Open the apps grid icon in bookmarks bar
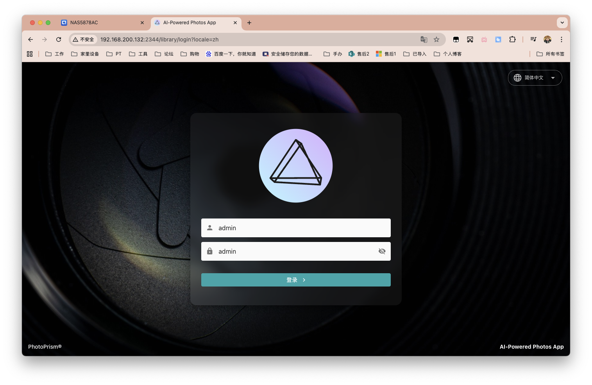Screen dimensions: 592x385 [x=30, y=54]
